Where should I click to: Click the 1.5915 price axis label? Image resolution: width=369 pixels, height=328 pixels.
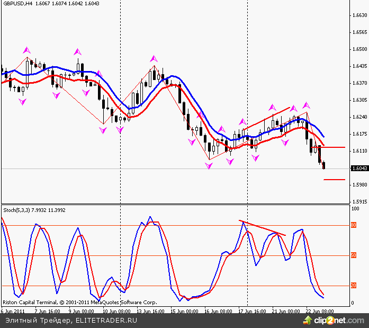point(359,202)
